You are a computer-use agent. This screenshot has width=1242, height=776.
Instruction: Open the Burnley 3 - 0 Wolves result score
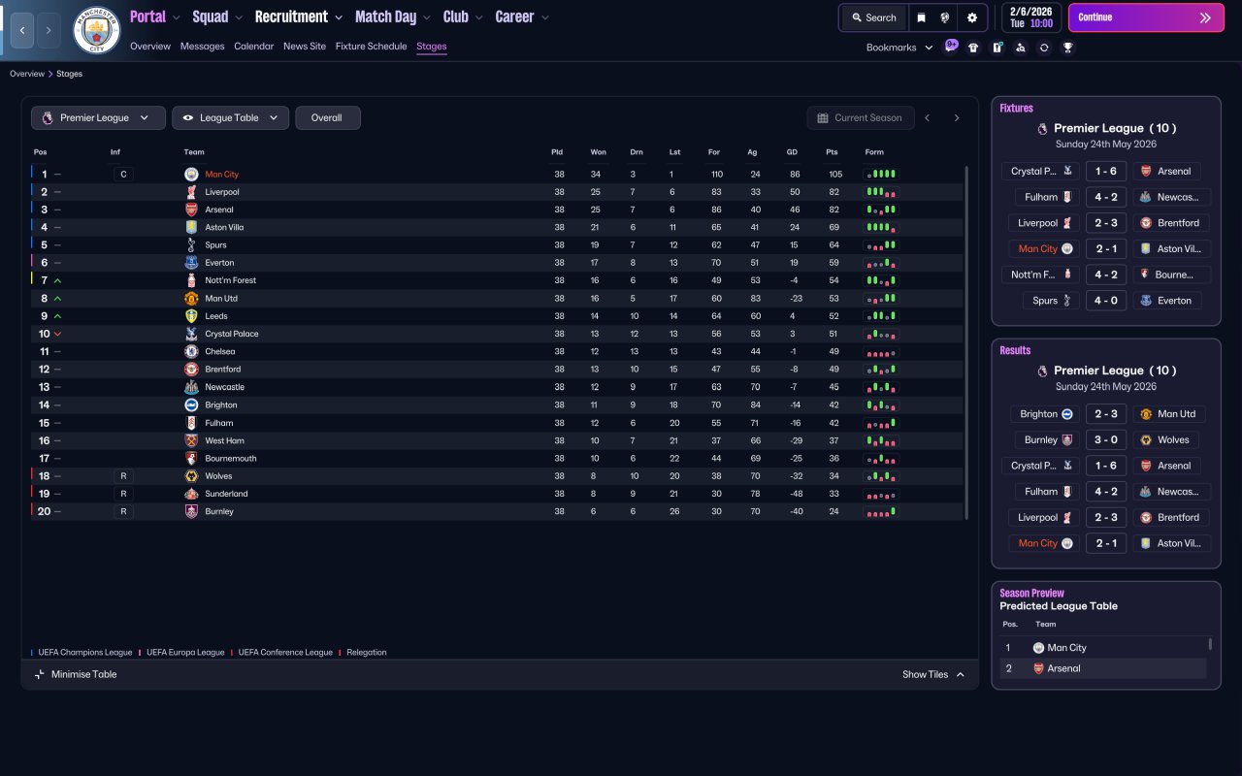[x=1106, y=439]
